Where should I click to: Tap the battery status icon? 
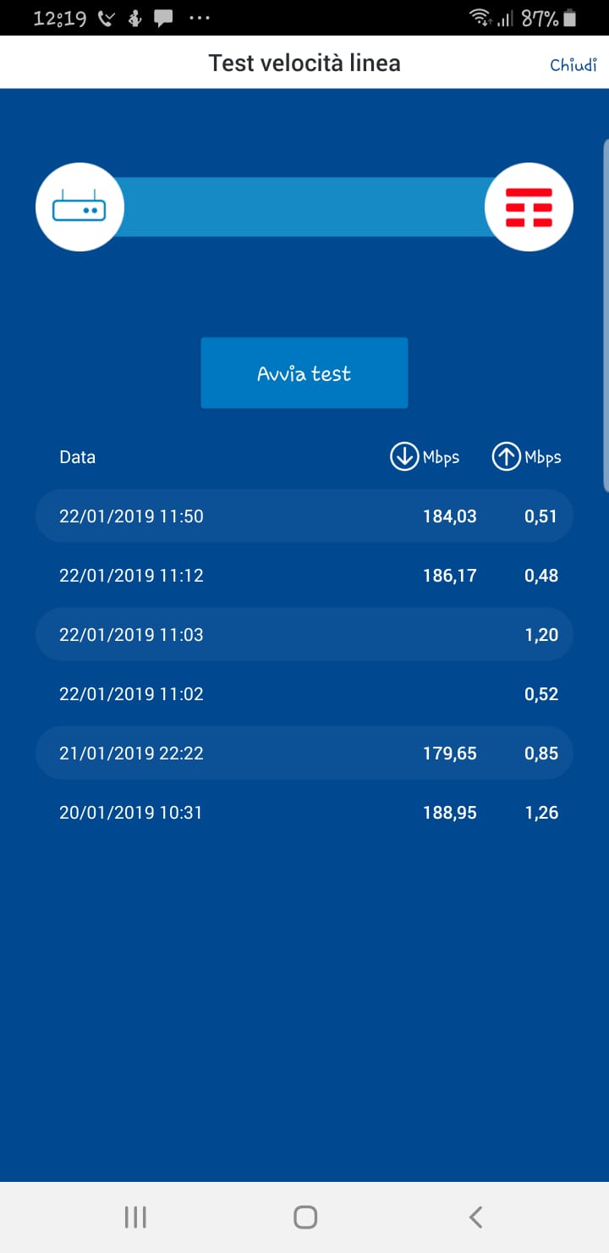coord(570,18)
